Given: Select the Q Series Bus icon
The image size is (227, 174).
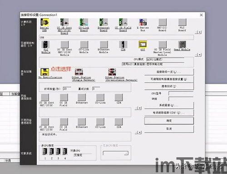Looking at the screenshot, I should pyautogui.click(x=143, y=22).
